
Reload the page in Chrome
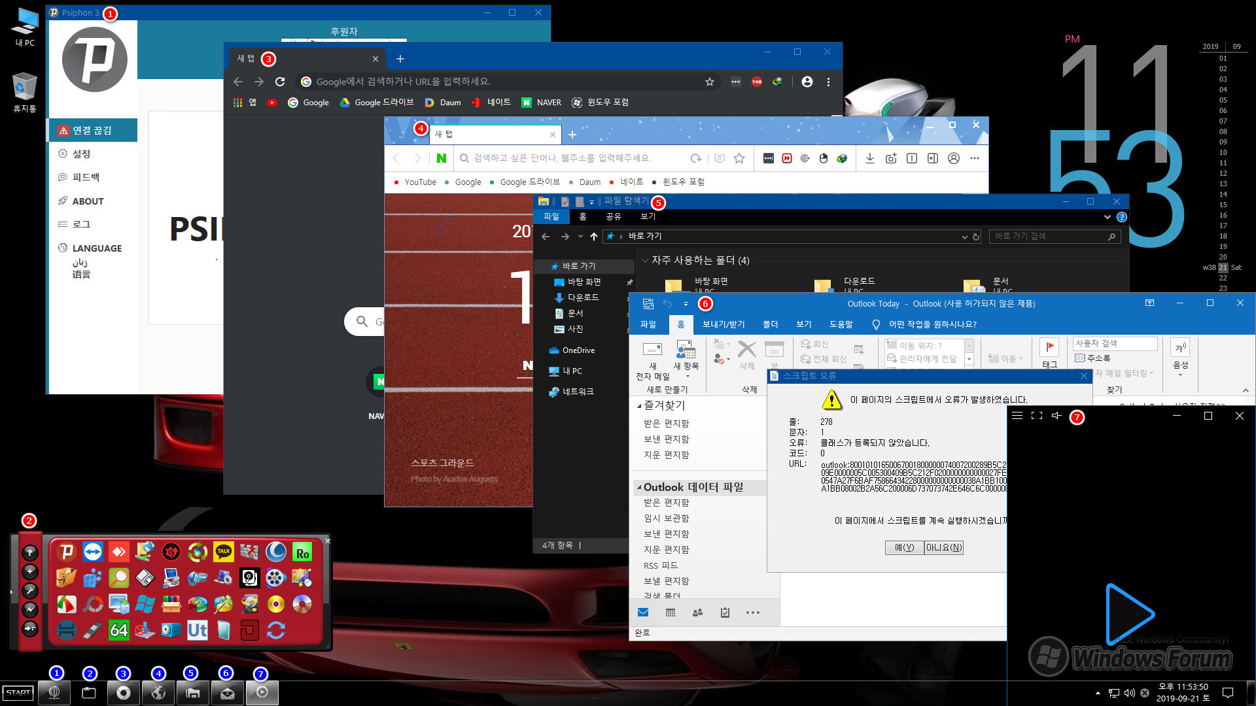(280, 82)
